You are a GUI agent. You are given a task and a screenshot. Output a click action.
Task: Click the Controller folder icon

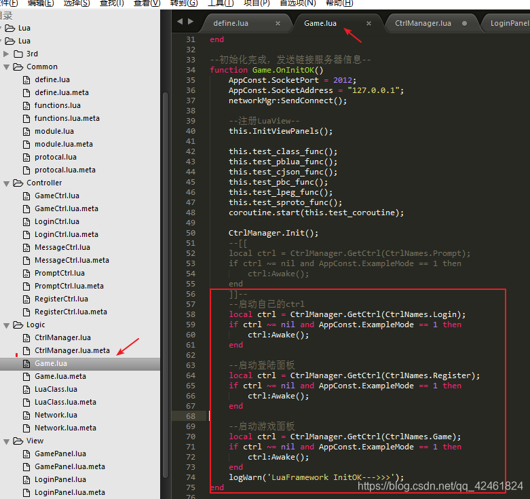coord(18,183)
